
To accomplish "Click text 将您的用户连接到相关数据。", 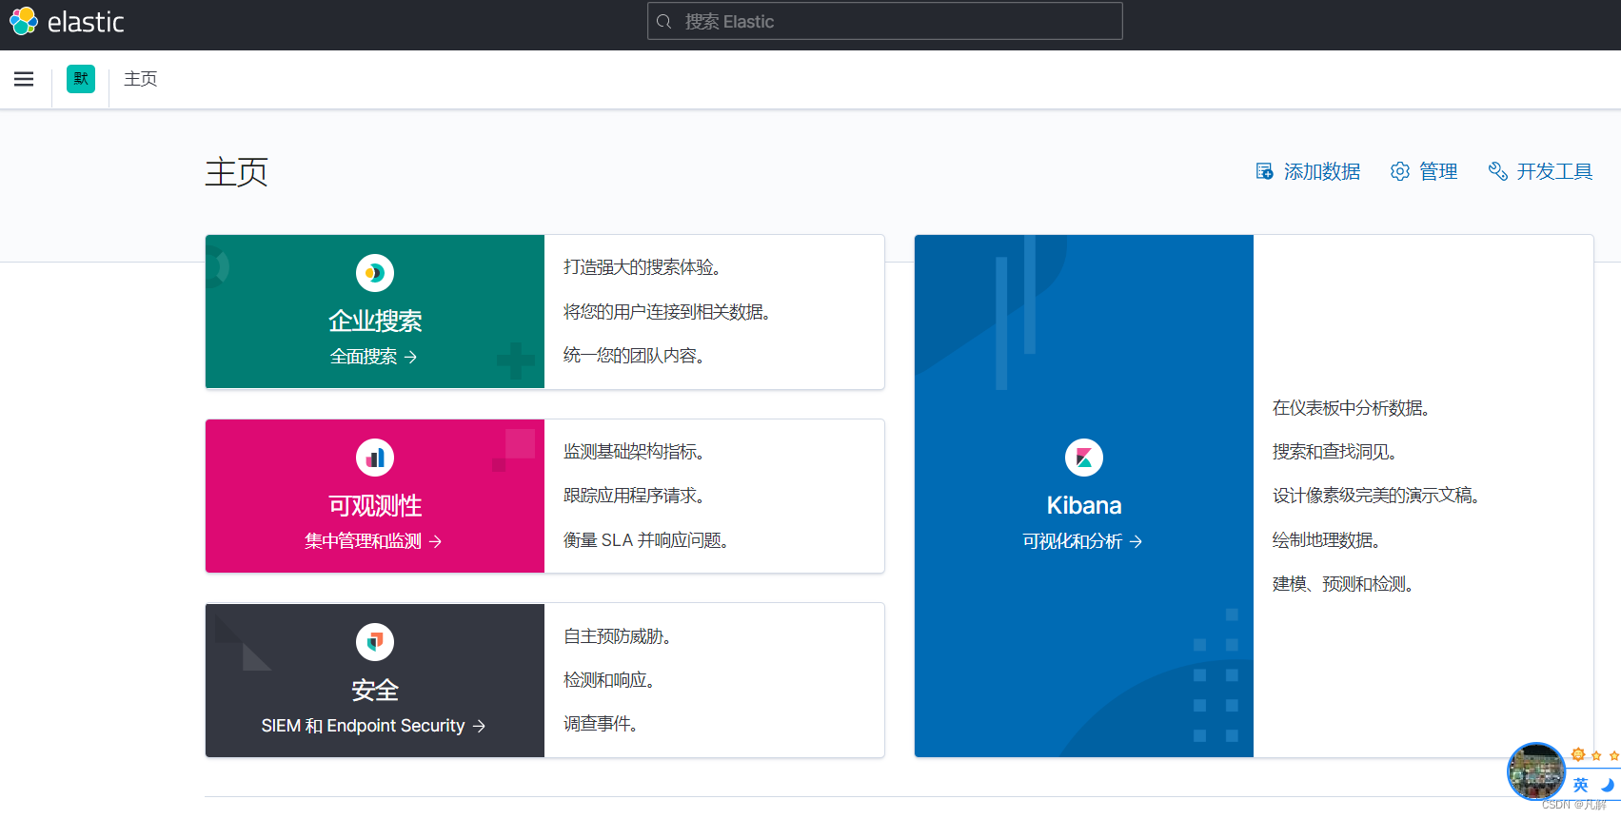I will click(x=668, y=312).
